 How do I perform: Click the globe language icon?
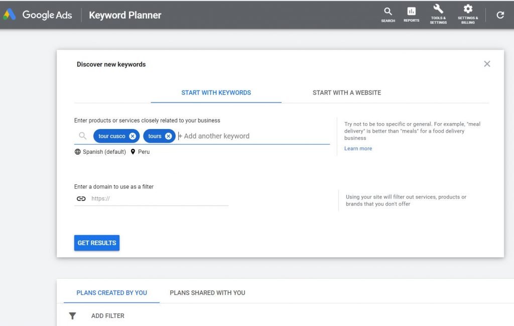pyautogui.click(x=78, y=152)
